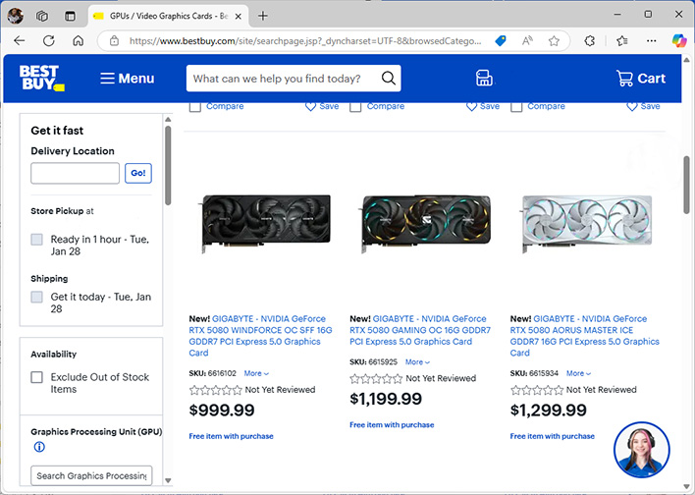
Task: Click the star rating for SKU 6615925
Action: [376, 378]
